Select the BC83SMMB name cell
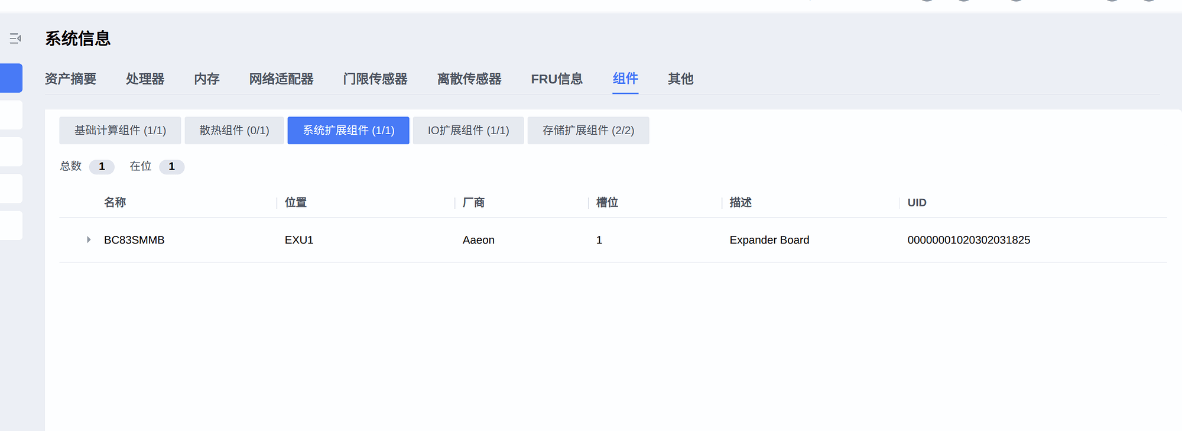Viewport: 1182px width, 431px height. click(134, 240)
